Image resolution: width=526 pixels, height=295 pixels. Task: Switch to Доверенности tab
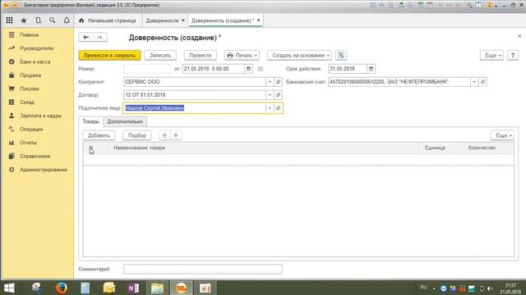(x=162, y=20)
